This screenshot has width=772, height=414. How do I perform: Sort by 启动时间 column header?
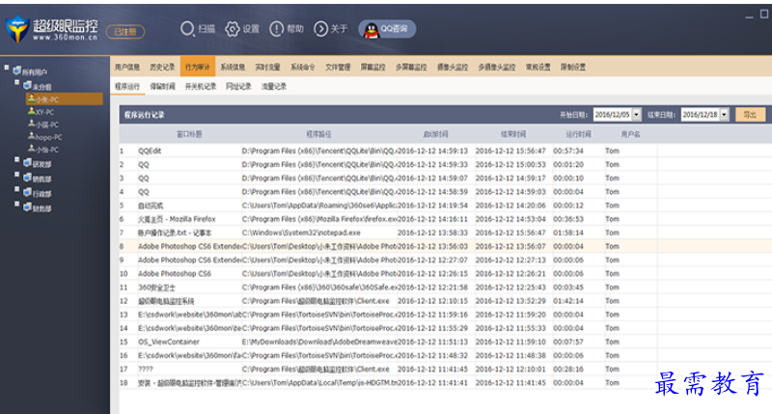click(436, 134)
